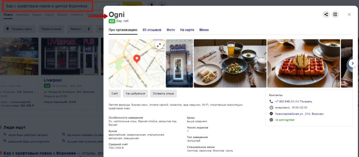This screenshot has height=157, width=359.
Task: Click the 'Тип заведения' value 'гастропаб'
Action: point(194,141)
